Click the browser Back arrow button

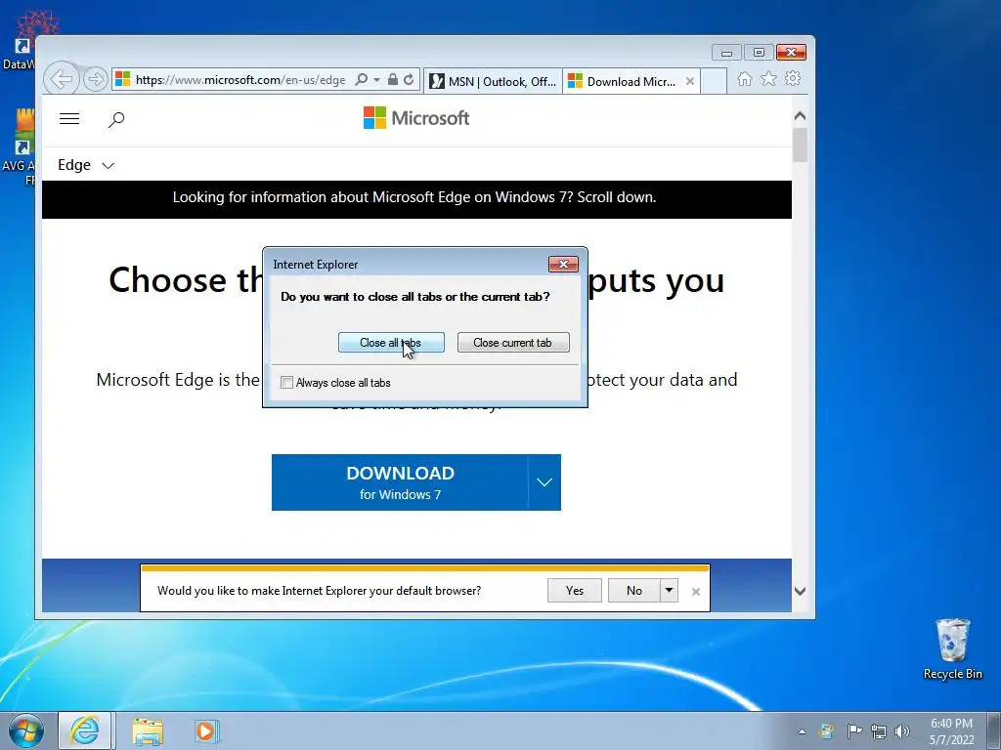pyautogui.click(x=62, y=80)
